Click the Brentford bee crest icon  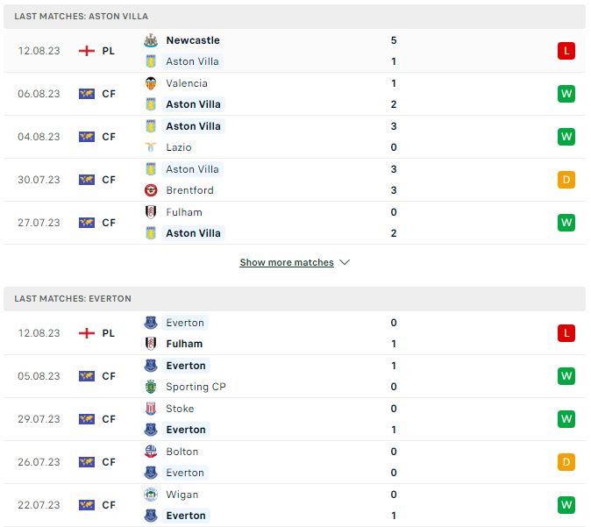[x=151, y=190]
